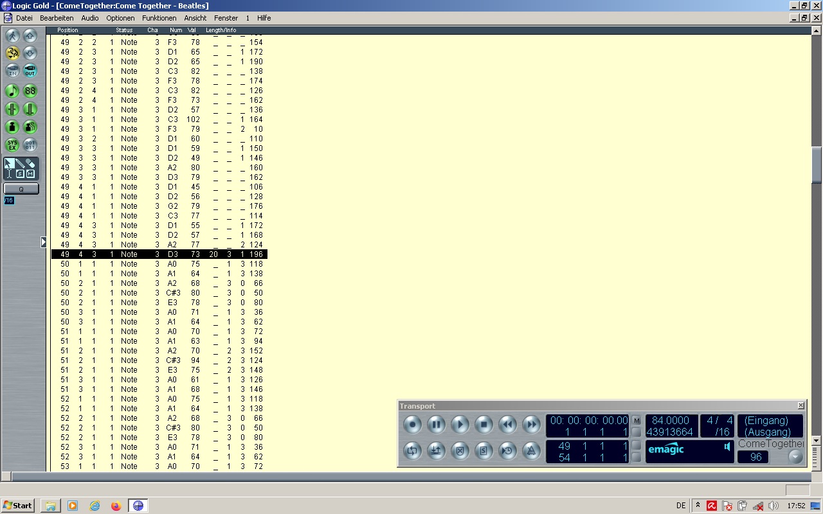Viewport: 823px width, 514px height.
Task: Select the text cursor tool
Action: point(10,174)
